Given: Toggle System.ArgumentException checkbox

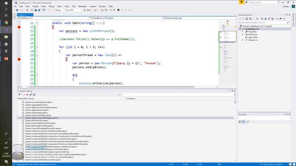Looking at the screenshot, I should 23,113.
